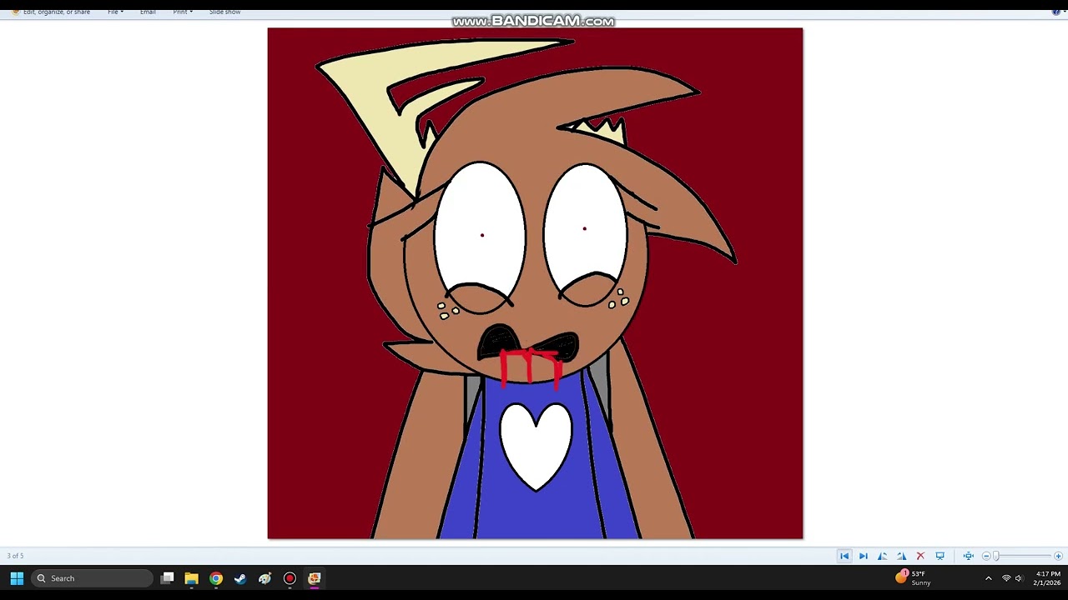Open Wi-Fi network settings in tray
This screenshot has height=600, width=1068.
click(1006, 578)
